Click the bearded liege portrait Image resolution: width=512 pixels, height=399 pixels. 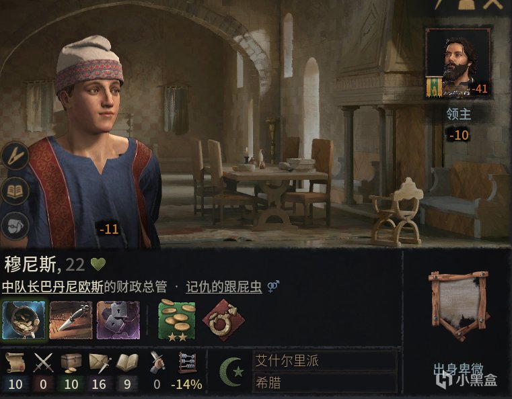458,63
